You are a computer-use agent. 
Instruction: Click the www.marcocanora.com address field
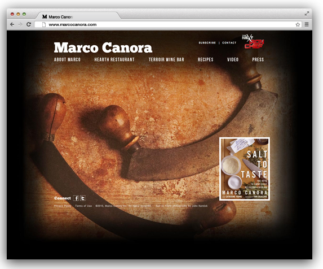click(168, 24)
